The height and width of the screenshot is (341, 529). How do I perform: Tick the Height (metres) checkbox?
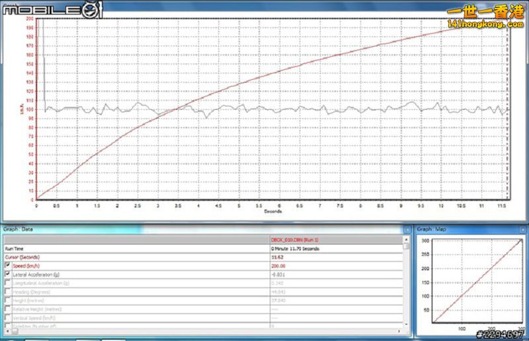pos(8,300)
